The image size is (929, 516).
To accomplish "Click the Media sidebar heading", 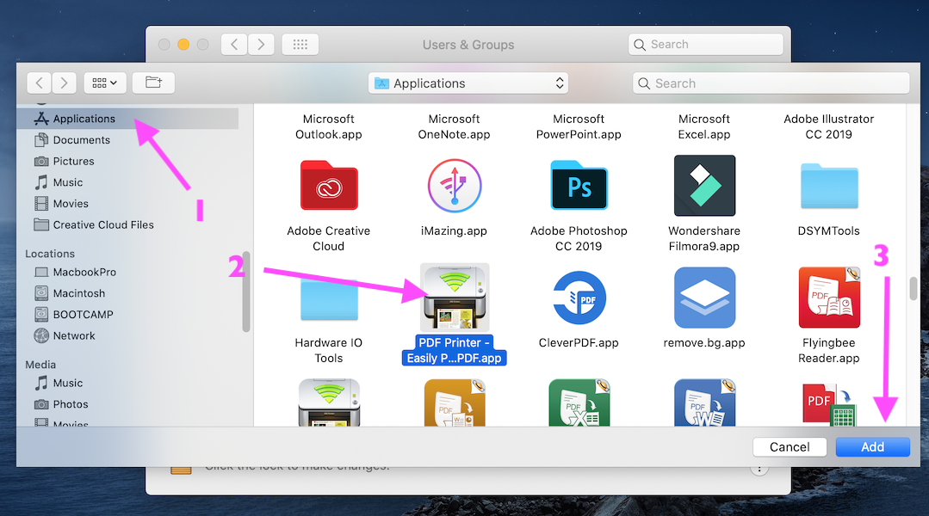I will pos(40,365).
